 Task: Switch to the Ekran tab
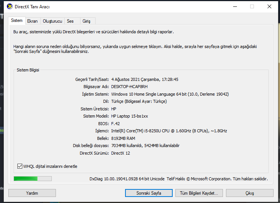pos(32,21)
